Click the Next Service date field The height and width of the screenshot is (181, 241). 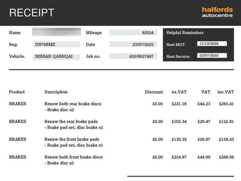coord(212,55)
